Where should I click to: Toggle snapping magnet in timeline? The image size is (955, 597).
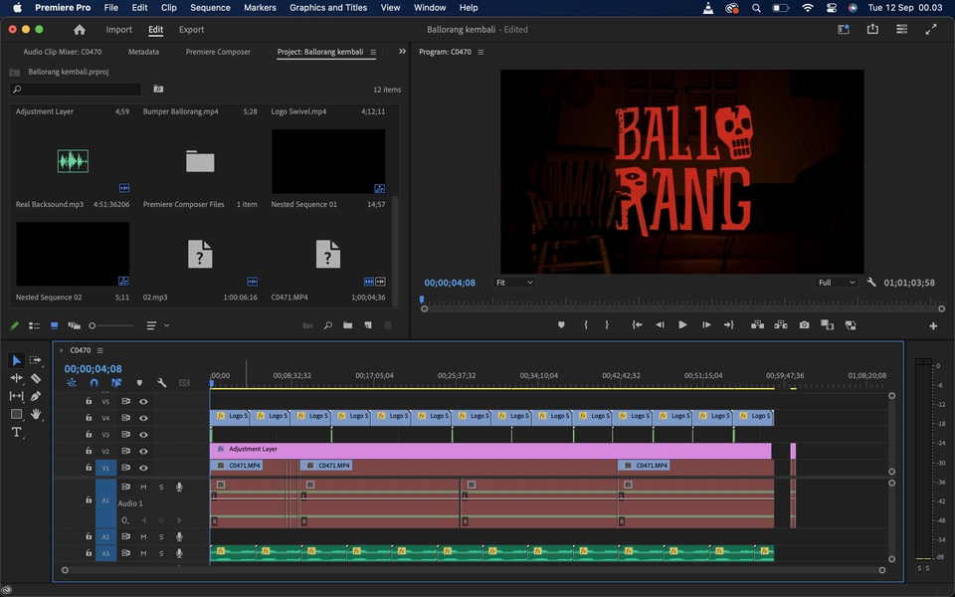(x=94, y=382)
